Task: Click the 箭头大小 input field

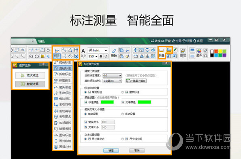Action: click(x=108, y=122)
